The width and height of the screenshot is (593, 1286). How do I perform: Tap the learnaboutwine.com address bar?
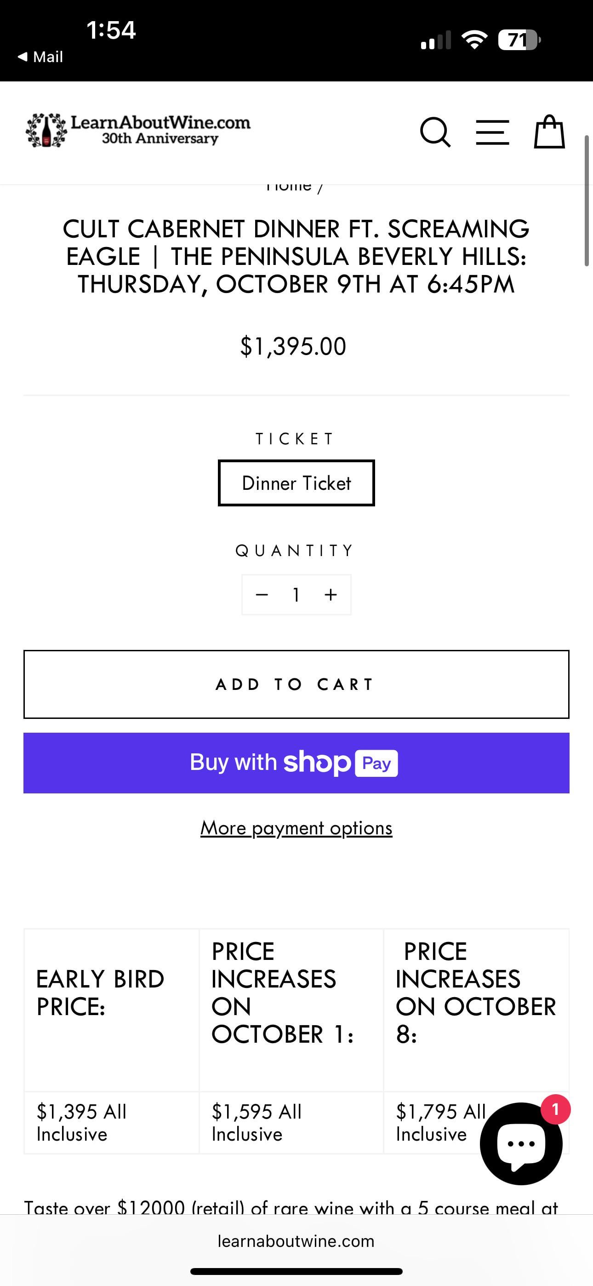[x=296, y=1241]
